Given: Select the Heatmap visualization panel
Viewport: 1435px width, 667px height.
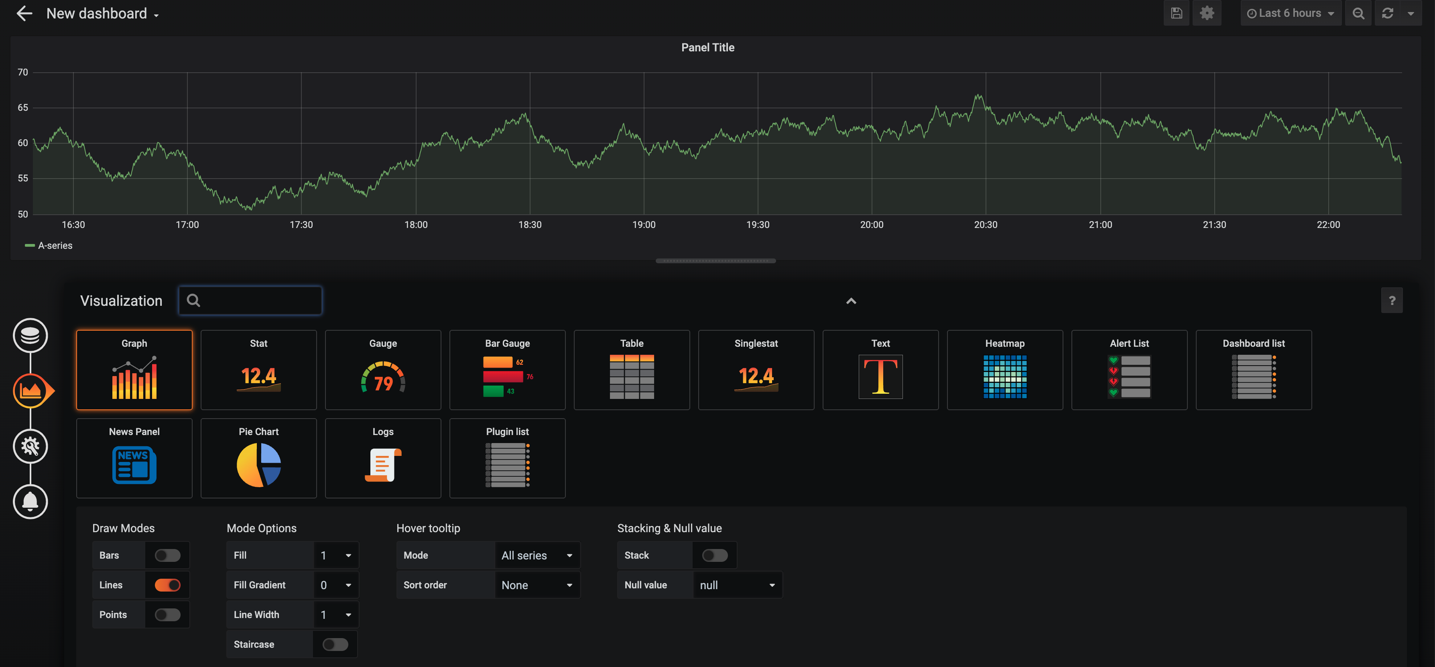Looking at the screenshot, I should pos(1005,370).
